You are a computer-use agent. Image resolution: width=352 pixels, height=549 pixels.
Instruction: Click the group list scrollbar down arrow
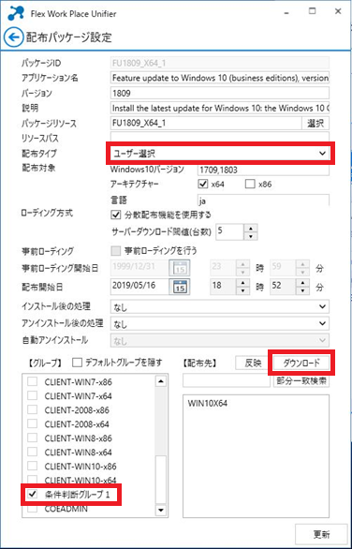(x=161, y=511)
